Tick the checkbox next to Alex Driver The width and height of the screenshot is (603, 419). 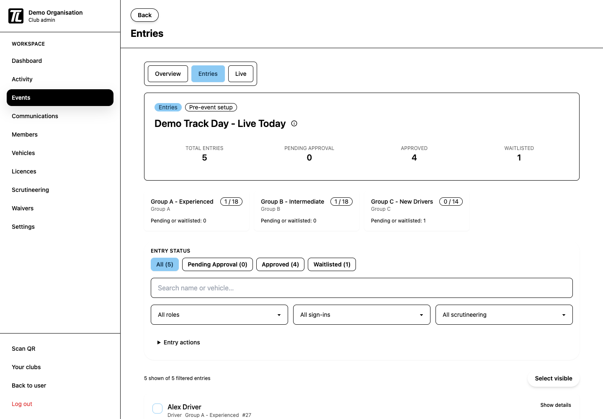pyautogui.click(x=157, y=409)
